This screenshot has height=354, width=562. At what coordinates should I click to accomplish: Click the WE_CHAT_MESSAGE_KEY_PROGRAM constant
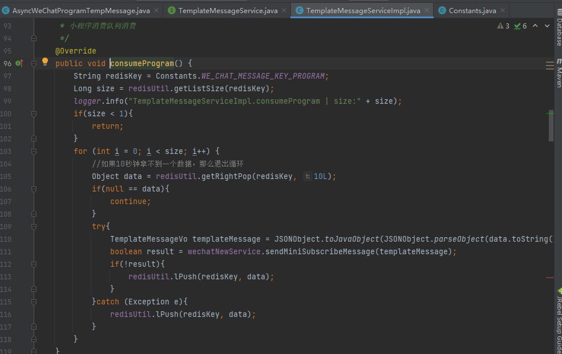(x=263, y=76)
